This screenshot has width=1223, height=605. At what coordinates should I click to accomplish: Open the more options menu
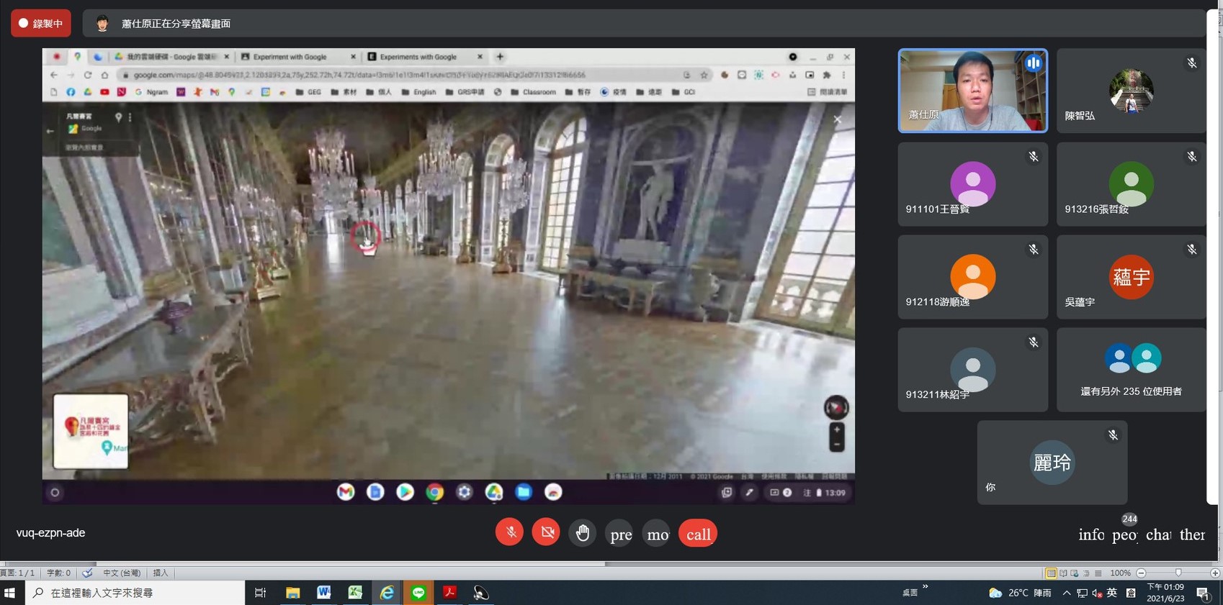coord(658,534)
